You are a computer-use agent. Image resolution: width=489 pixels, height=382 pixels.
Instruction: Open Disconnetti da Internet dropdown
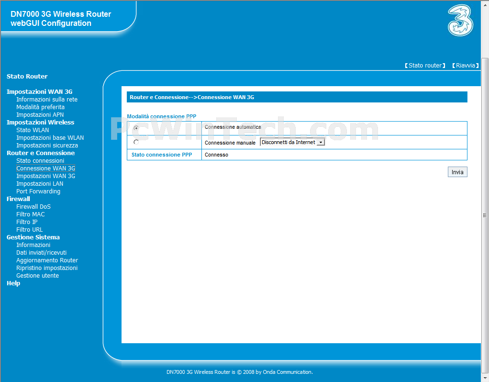[x=292, y=142]
